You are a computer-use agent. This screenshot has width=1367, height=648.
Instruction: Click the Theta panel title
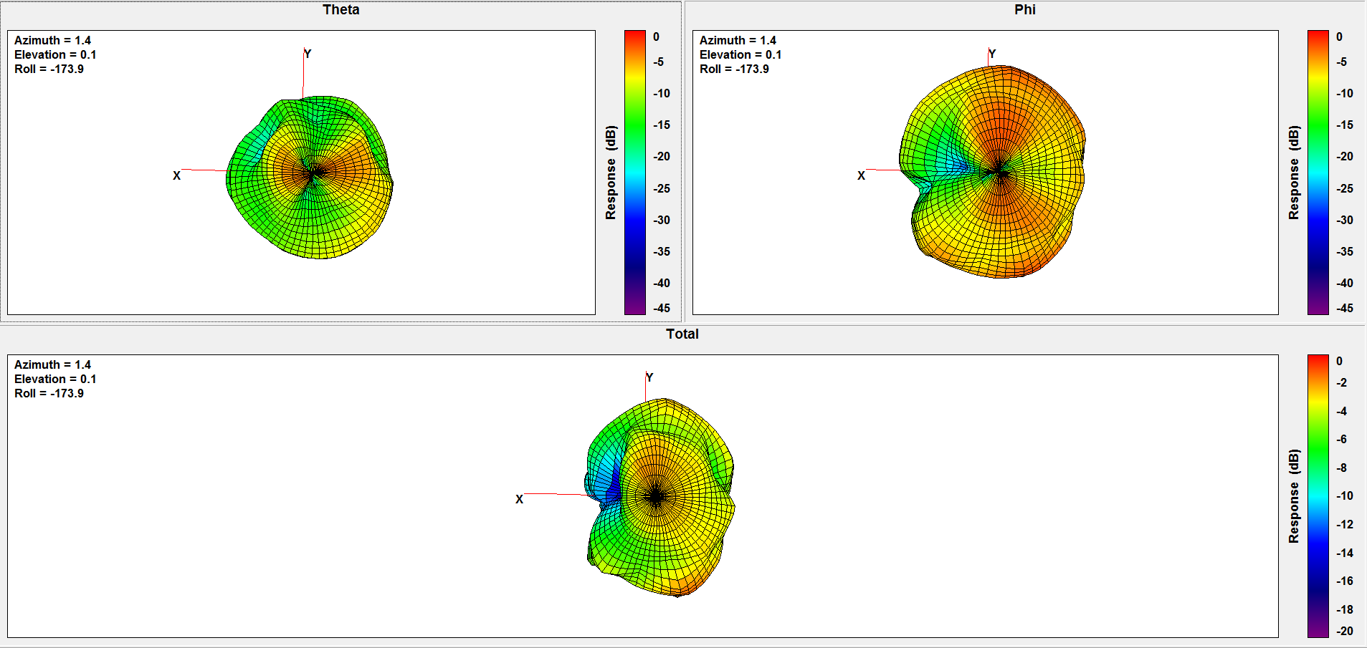[x=341, y=10]
